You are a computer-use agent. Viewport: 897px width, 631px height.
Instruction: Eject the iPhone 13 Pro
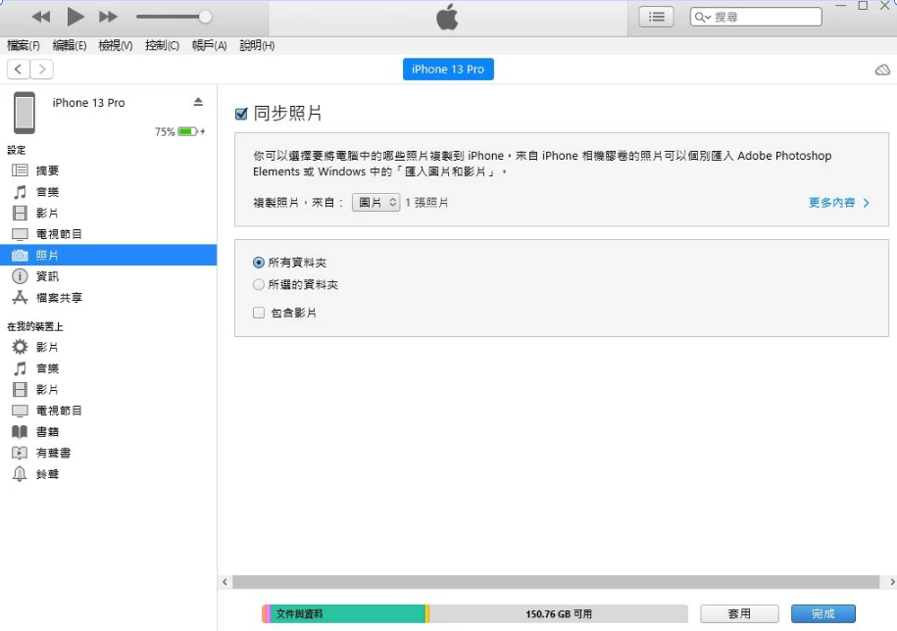point(198,102)
